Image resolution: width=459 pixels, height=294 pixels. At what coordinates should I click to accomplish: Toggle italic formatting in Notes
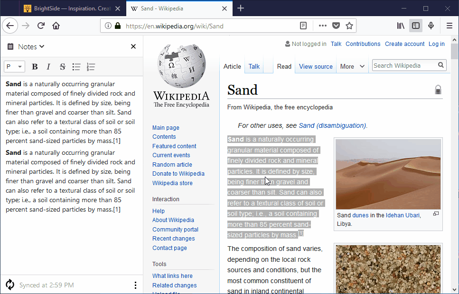(48, 67)
